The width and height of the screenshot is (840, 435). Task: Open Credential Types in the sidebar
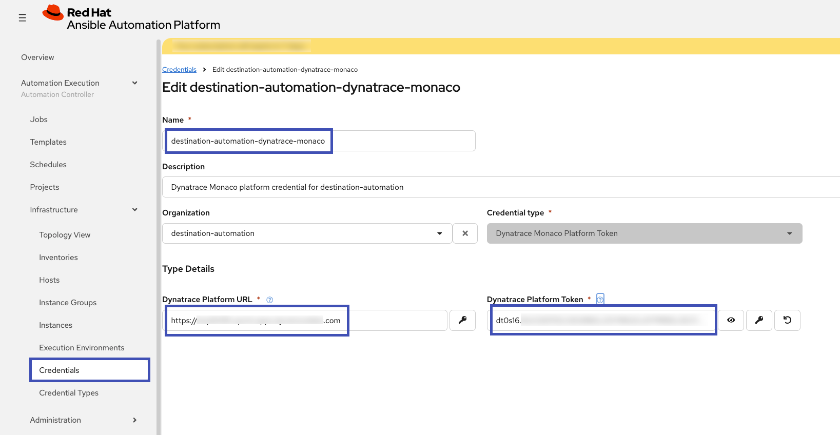pos(69,393)
